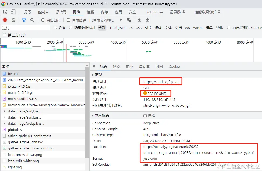The height and width of the screenshot is (171, 262).
Task: Switch to the 控制台 panel tab
Action: [43, 12]
